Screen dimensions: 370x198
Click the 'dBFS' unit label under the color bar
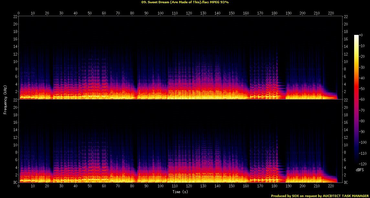tap(360, 169)
